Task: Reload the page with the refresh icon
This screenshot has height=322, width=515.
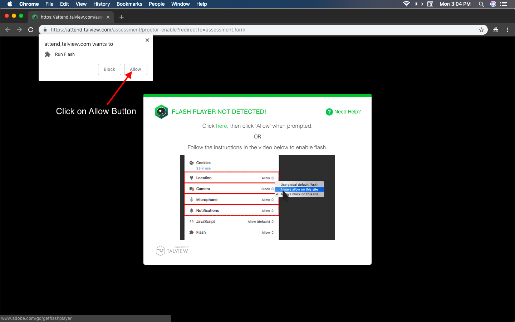Action: coord(31,30)
